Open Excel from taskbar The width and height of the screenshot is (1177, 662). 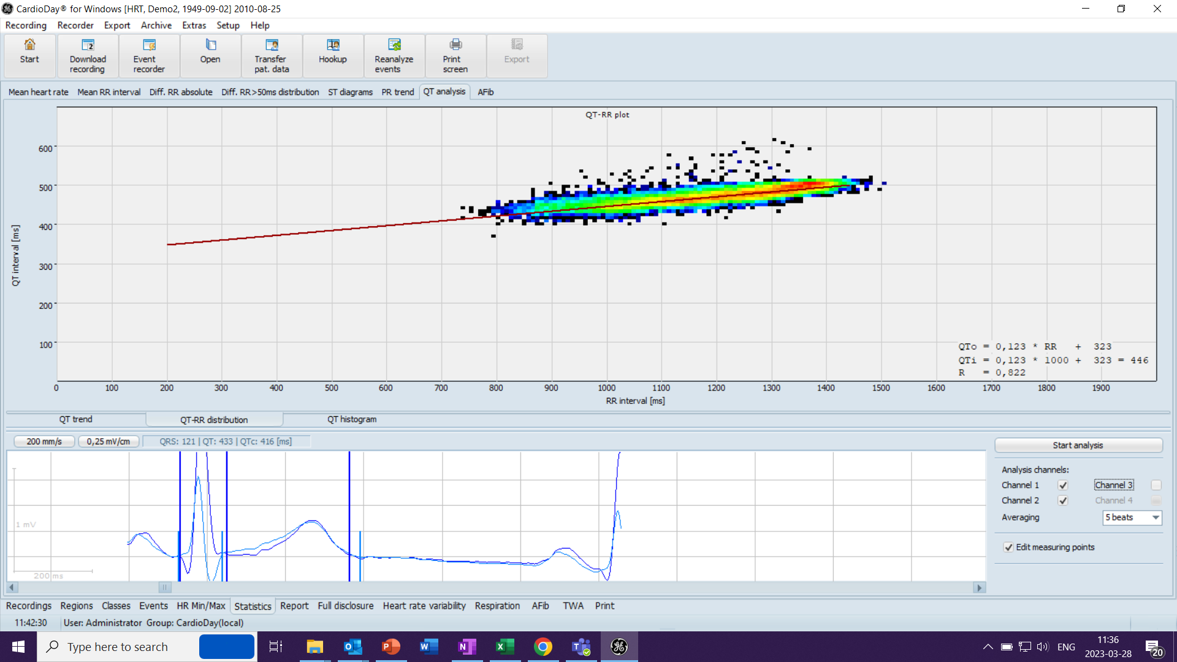pyautogui.click(x=505, y=647)
